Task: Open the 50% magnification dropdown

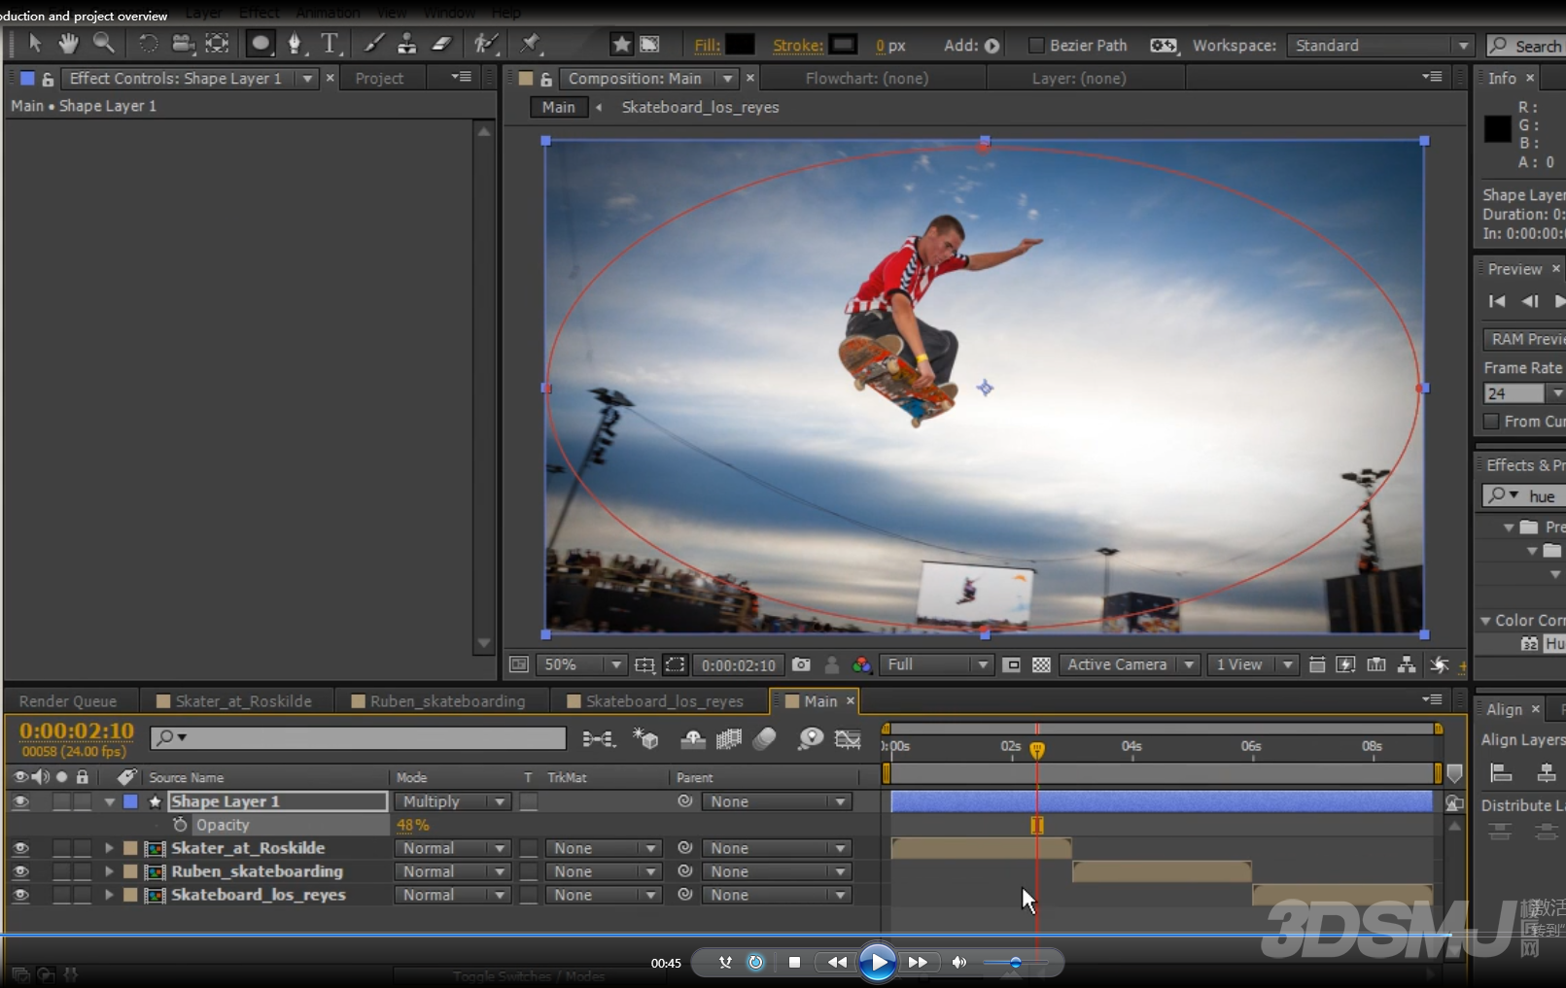Action: click(x=581, y=664)
